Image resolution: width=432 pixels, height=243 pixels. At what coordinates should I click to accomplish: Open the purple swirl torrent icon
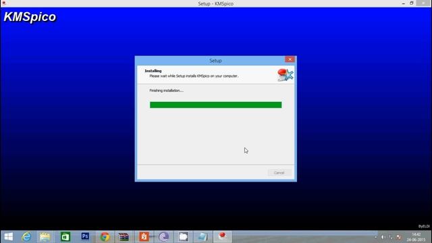point(163,237)
